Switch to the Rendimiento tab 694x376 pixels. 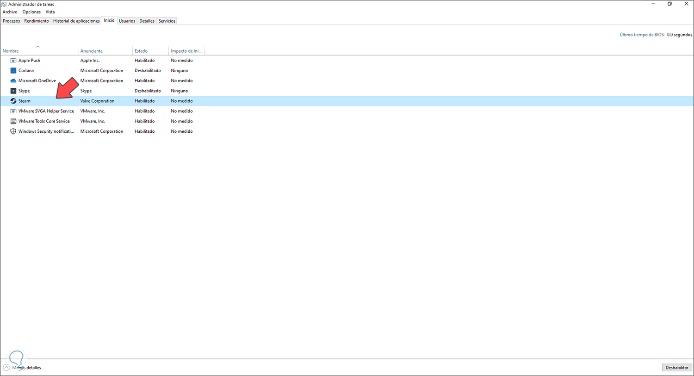pyautogui.click(x=37, y=21)
